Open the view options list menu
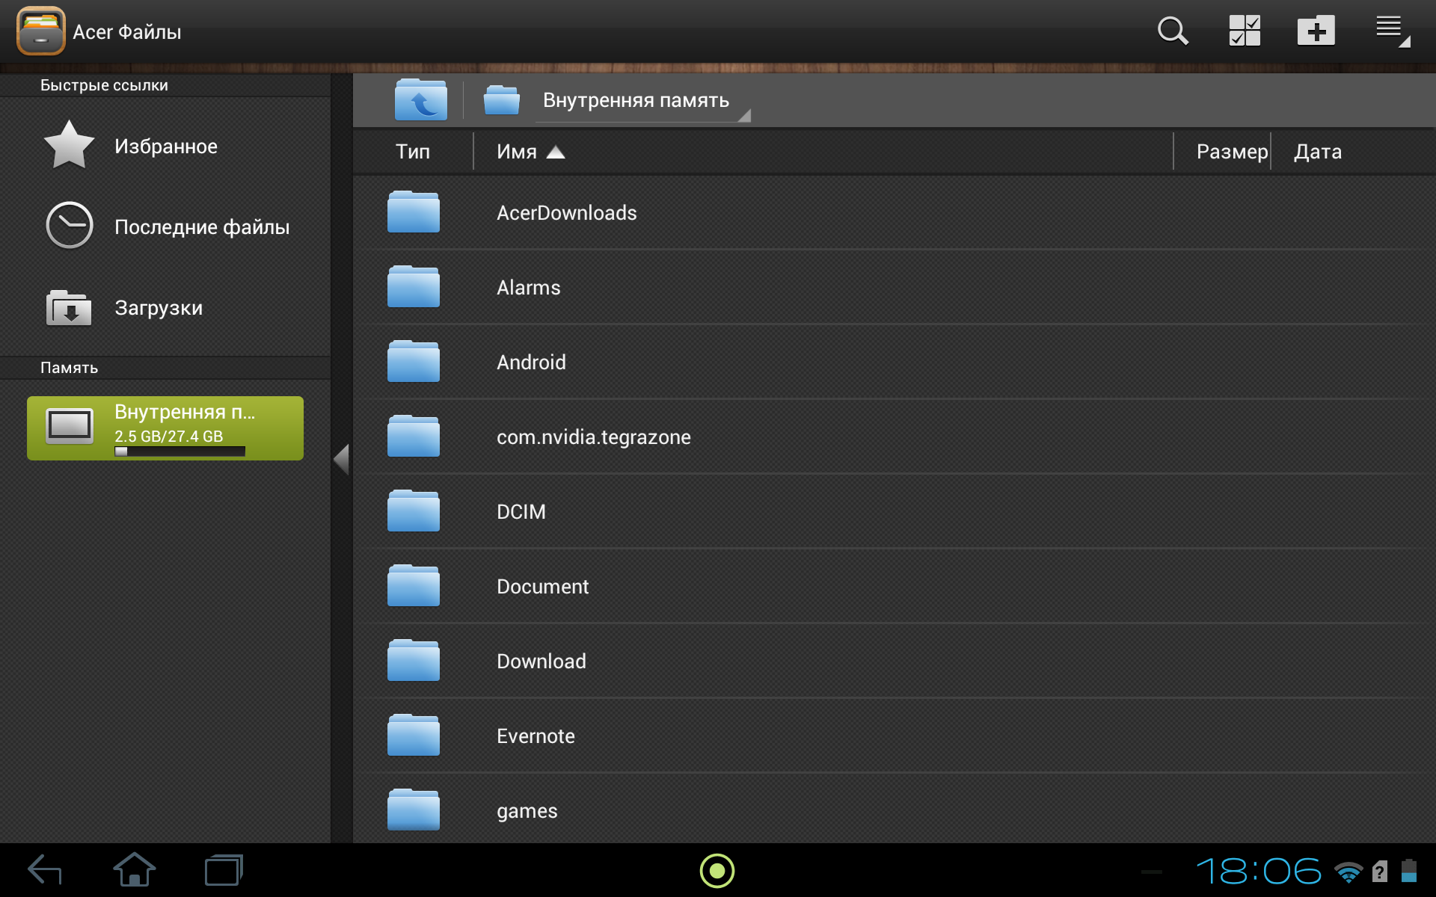 click(1391, 31)
